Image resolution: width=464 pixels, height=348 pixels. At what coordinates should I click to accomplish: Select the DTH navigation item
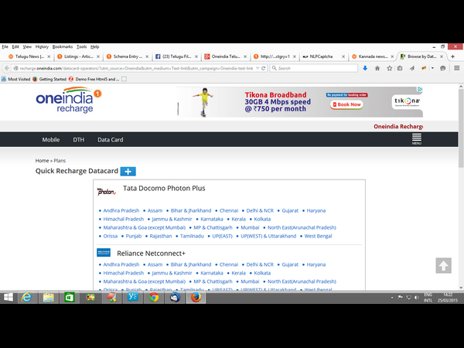78,140
